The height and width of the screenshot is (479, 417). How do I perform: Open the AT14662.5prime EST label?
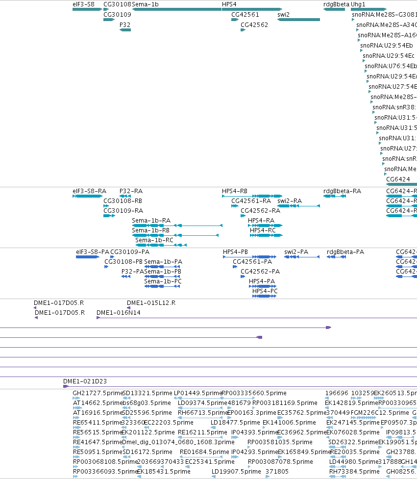click(x=98, y=403)
